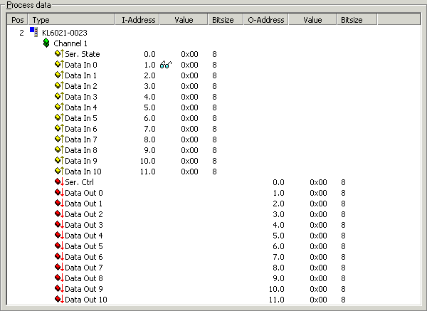Click the output icon next to Data Out 1
The image size is (427, 311).
[x=59, y=203]
